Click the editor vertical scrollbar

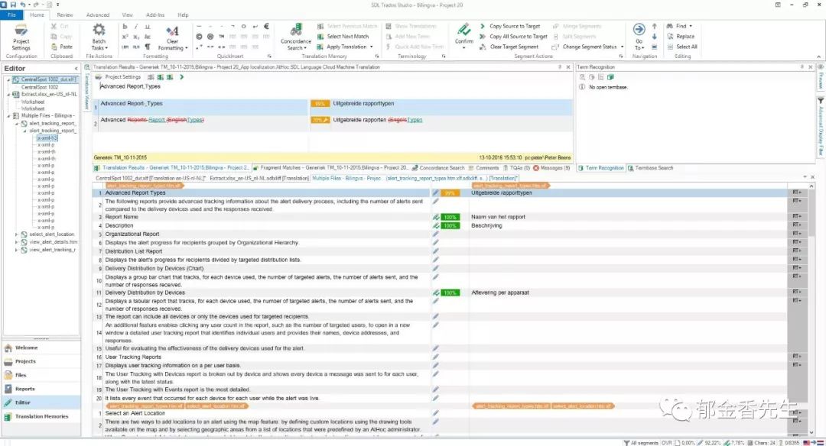pyautogui.click(x=811, y=309)
